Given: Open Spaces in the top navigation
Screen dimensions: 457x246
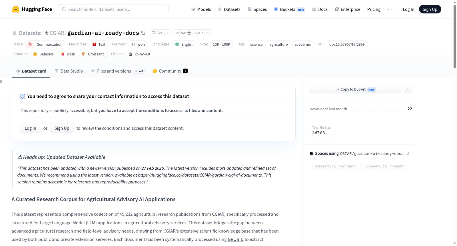Looking at the screenshot, I should coord(257,9).
